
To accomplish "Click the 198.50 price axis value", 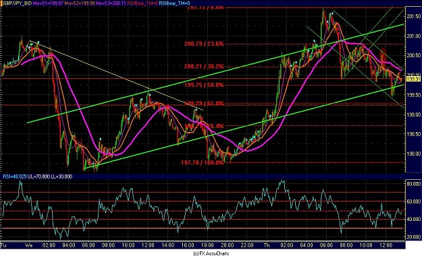I will (413, 134).
